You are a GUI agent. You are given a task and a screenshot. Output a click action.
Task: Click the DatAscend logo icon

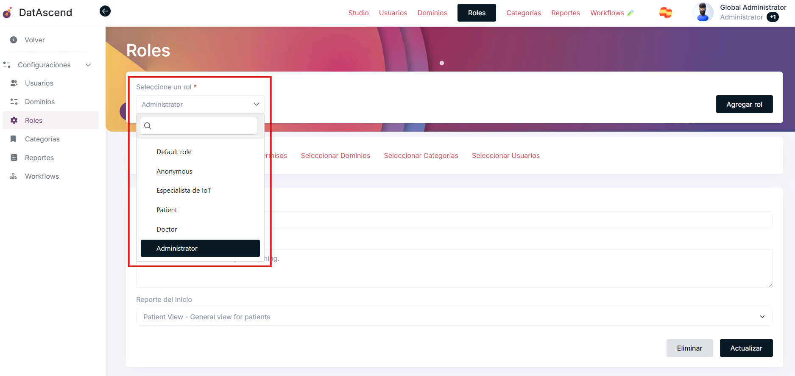(8, 13)
